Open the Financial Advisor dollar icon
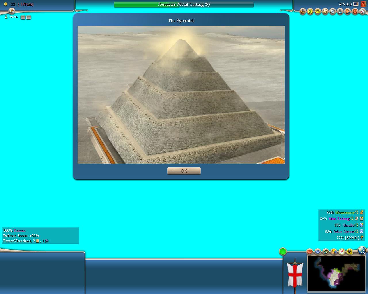The height and width of the screenshot is (294, 368). (x=310, y=11)
